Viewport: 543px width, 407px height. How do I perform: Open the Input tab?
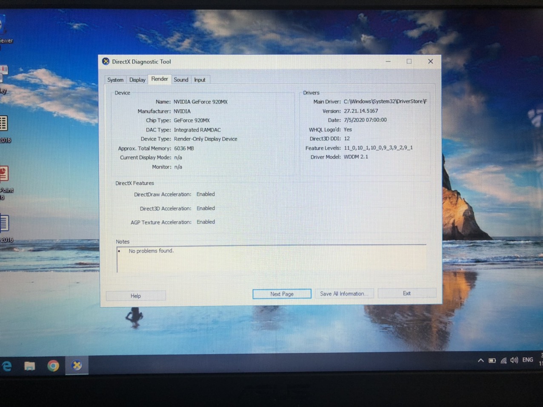[x=200, y=80]
